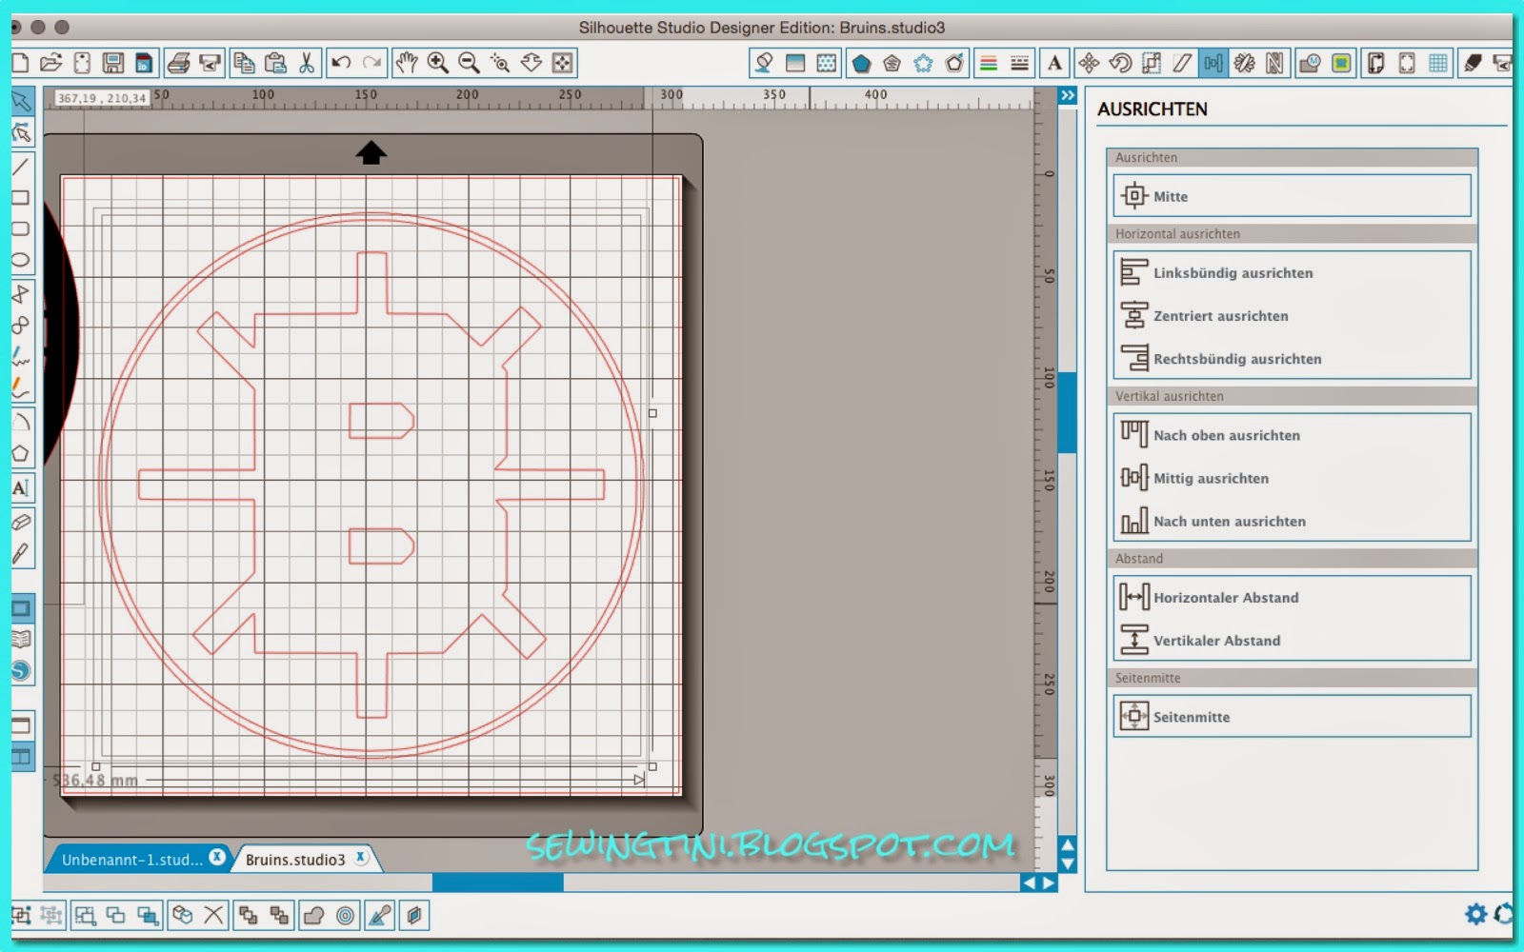Close the Bruins.studio3 document tab

361,857
